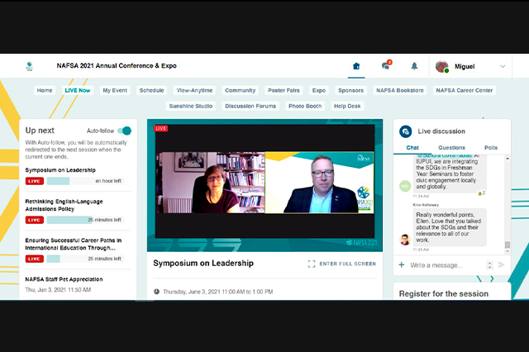Open the Schedule menu item
This screenshot has width=529, height=352.
[x=151, y=90]
